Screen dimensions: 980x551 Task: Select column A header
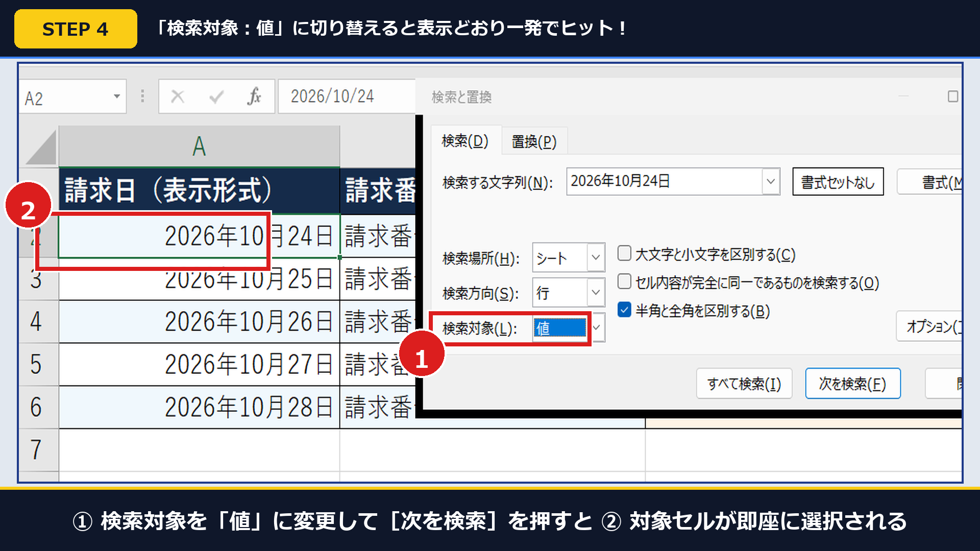click(x=199, y=146)
